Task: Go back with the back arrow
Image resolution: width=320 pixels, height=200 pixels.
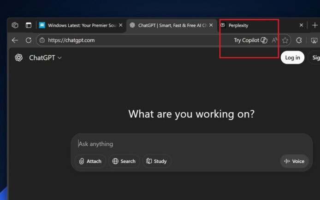Action: (x=15, y=40)
